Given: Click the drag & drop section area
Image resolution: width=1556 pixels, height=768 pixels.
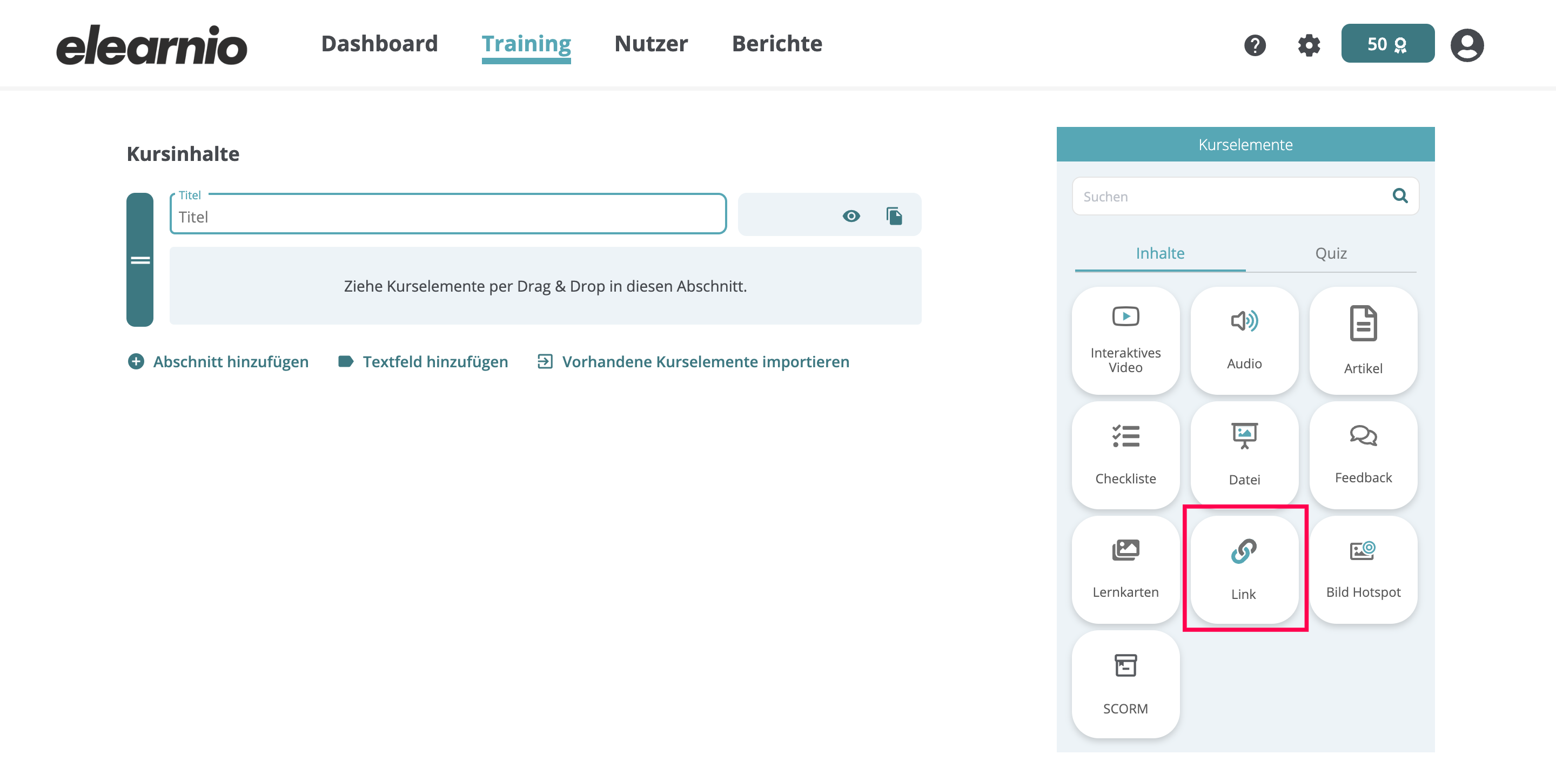Looking at the screenshot, I should coord(545,286).
